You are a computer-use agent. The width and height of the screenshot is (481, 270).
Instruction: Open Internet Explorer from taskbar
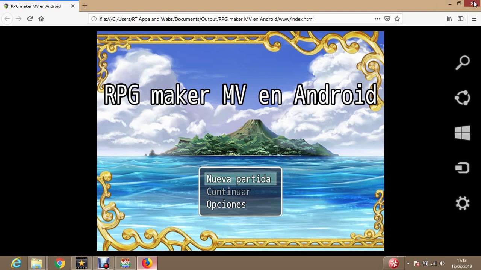tap(16, 263)
